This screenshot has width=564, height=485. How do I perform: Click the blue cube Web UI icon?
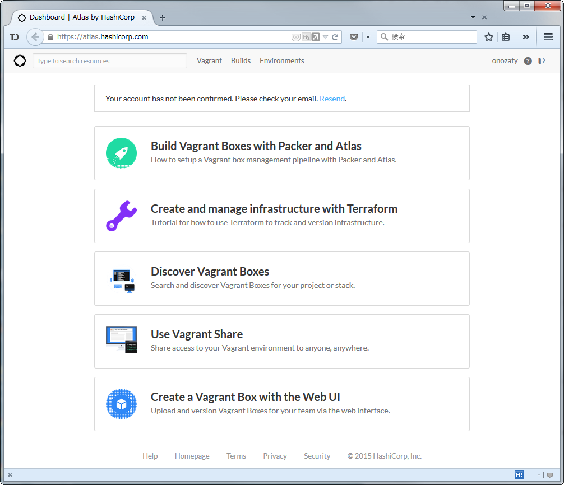[121, 404]
